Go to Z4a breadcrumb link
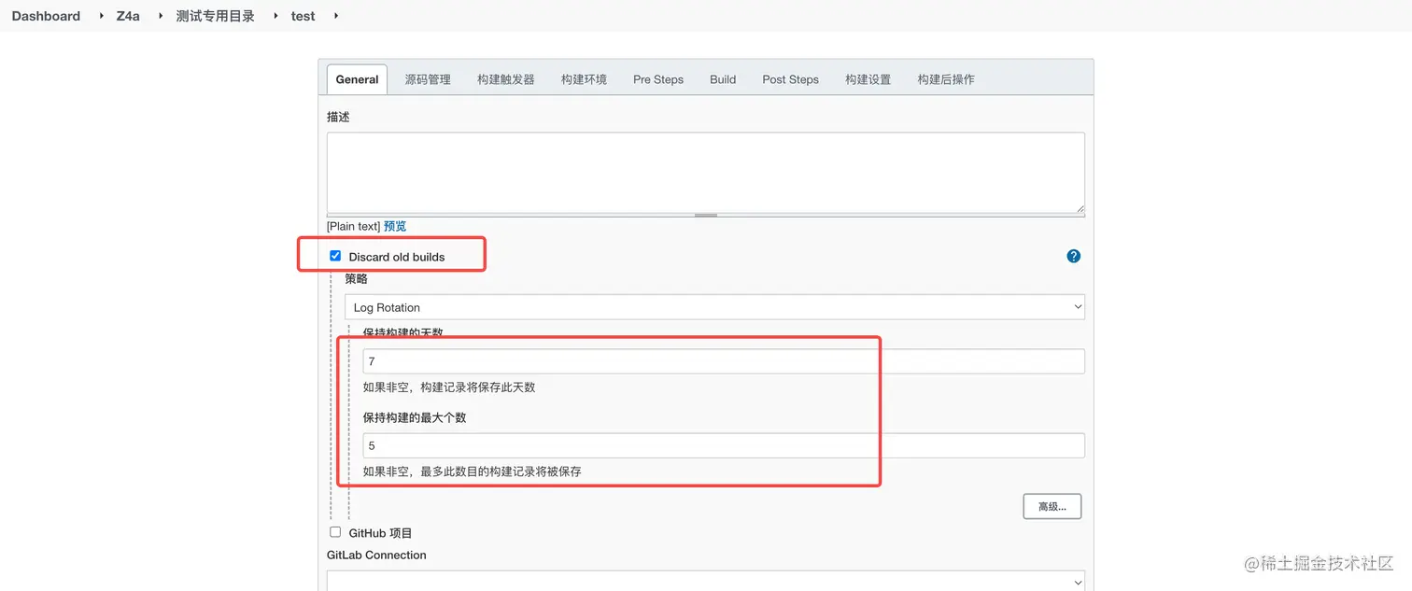1412x591 pixels. pos(128,16)
